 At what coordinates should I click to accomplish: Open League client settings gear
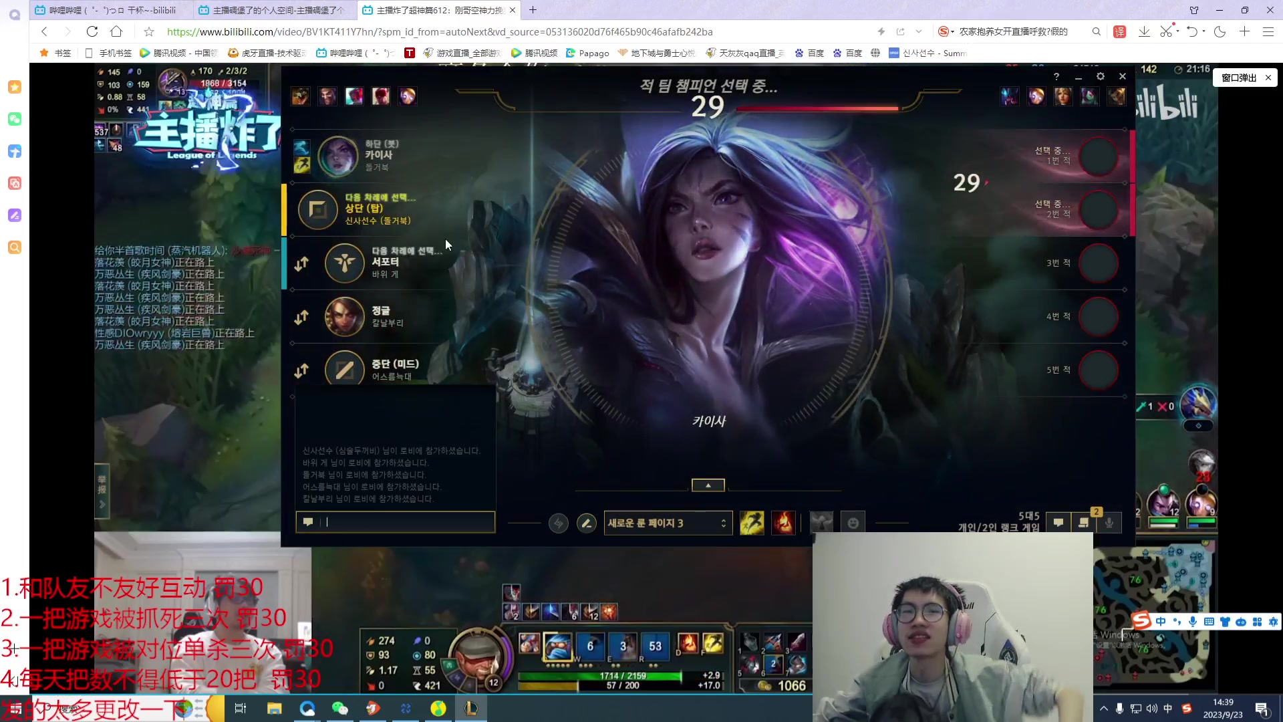[1100, 77]
